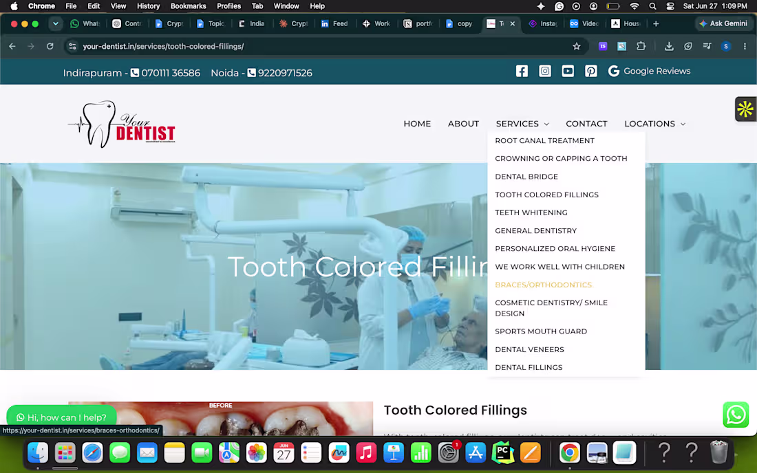Call Indirapuram number 070111 36586
The height and width of the screenshot is (473, 757).
click(165, 73)
